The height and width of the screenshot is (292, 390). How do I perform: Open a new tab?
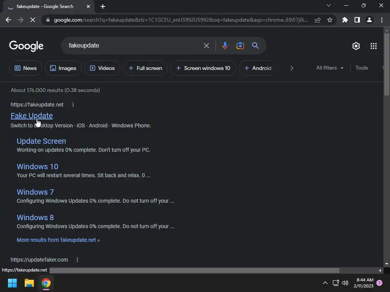click(x=103, y=6)
